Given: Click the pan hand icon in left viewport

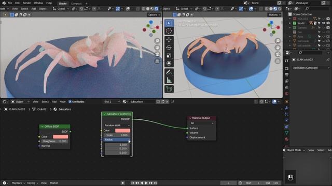Looking at the screenshot, I should click(157, 48).
